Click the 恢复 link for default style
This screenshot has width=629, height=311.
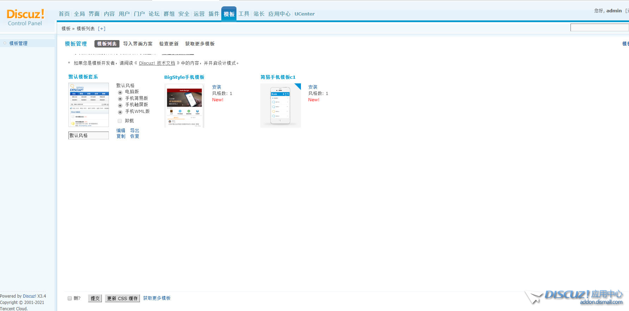[135, 136]
